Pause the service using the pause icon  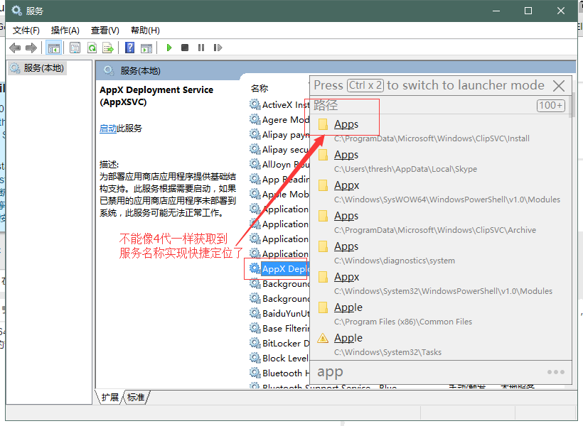(x=201, y=48)
